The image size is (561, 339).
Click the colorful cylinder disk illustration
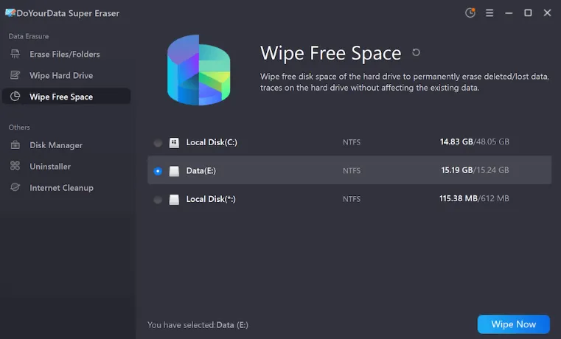(x=198, y=70)
